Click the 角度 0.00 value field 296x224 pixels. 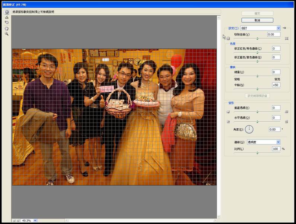[x=275, y=130]
